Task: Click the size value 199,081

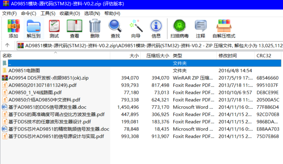Action: point(130,122)
